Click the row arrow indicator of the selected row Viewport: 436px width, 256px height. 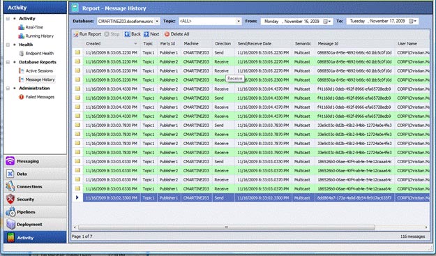[x=77, y=197]
